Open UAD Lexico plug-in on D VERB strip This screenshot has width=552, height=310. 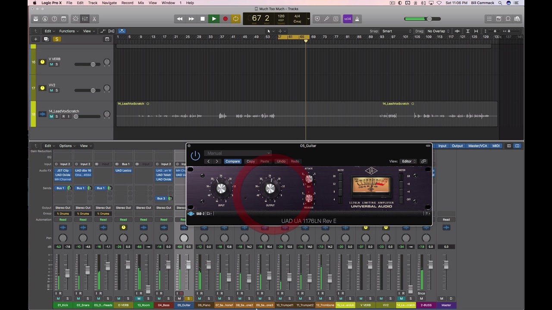tap(123, 170)
